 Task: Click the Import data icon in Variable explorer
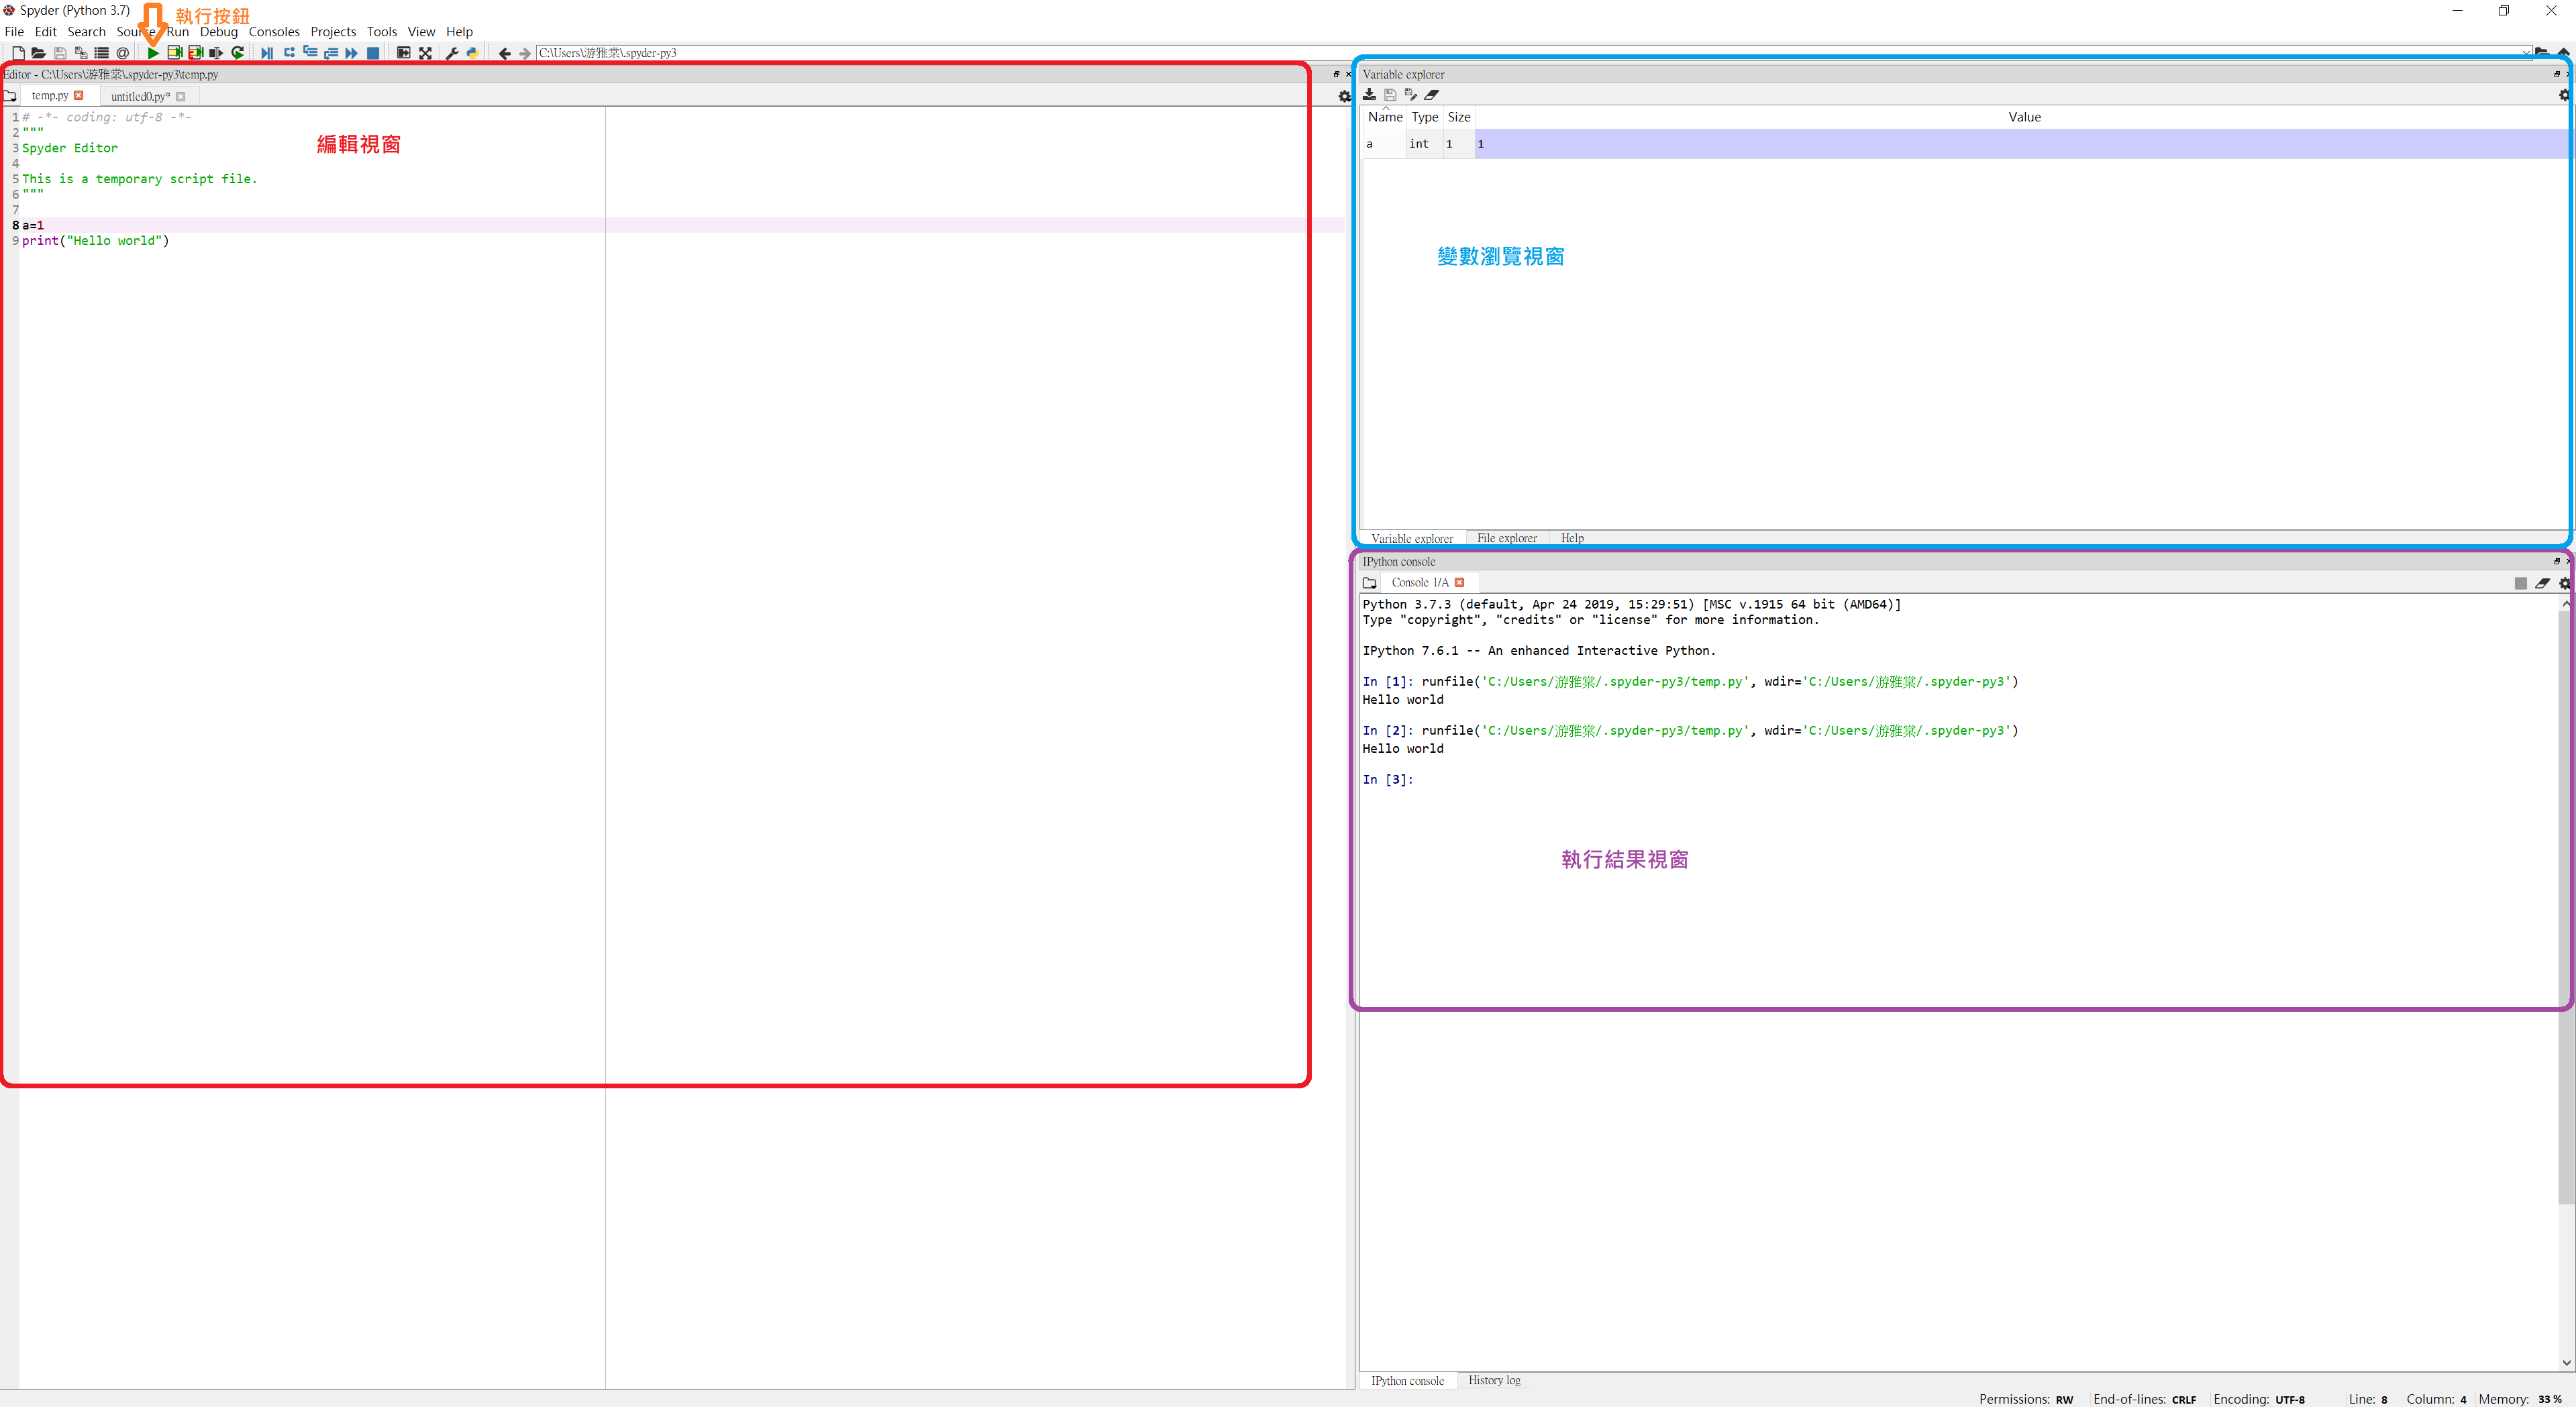(x=1369, y=95)
